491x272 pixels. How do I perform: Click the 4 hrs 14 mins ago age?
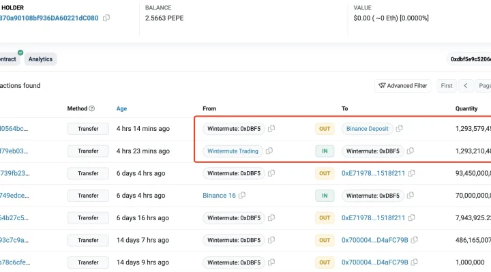click(143, 129)
